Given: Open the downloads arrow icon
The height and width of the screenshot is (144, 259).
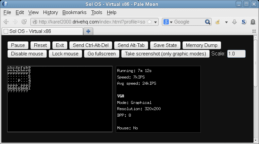Looking at the screenshot, I should coord(234,22).
